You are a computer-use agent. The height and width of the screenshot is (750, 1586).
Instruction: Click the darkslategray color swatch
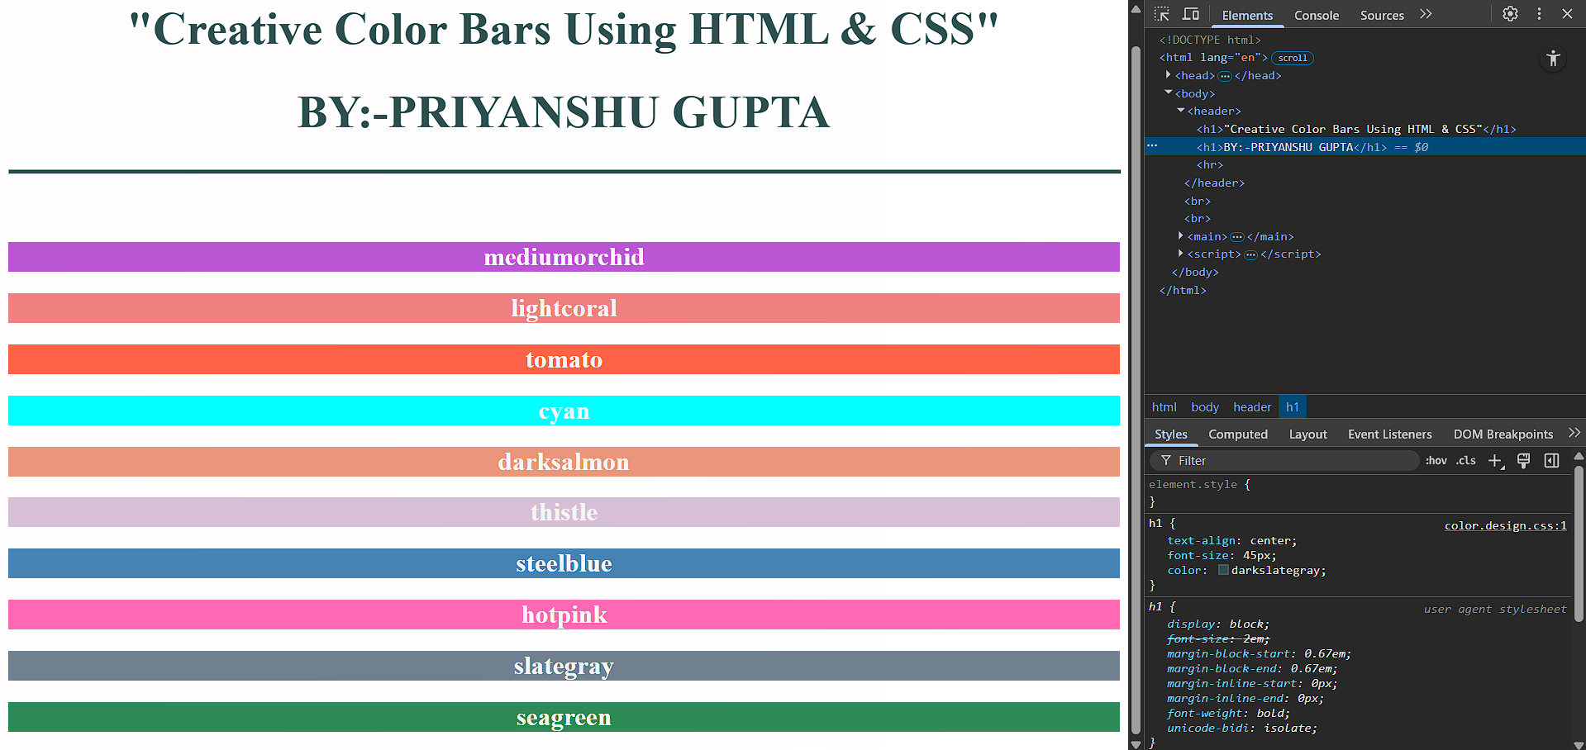pos(1223,570)
